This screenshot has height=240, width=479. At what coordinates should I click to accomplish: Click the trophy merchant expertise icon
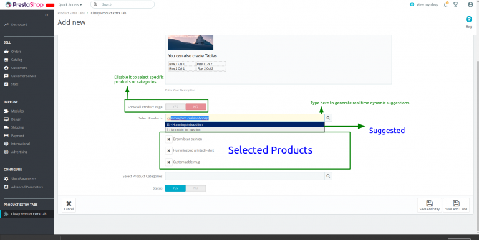tap(455, 4)
